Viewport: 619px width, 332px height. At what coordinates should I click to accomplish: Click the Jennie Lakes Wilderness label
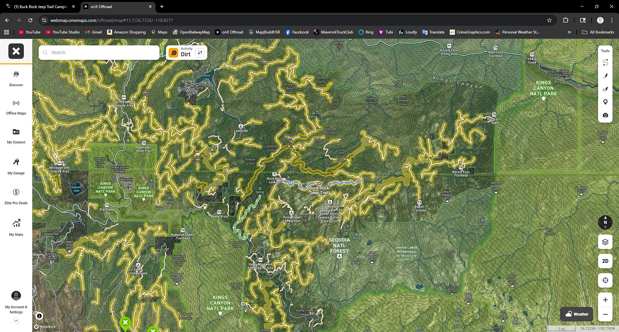click(406, 249)
